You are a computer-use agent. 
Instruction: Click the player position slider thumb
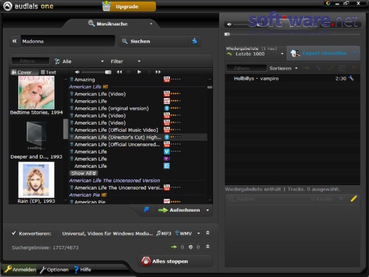point(227,34)
